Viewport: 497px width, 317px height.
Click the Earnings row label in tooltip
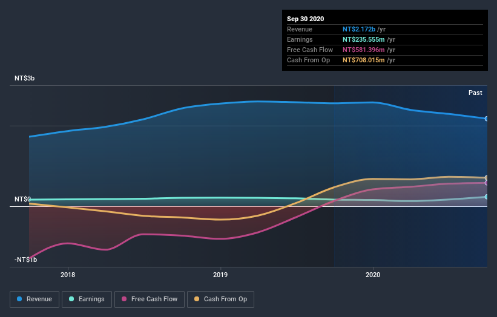click(300, 39)
